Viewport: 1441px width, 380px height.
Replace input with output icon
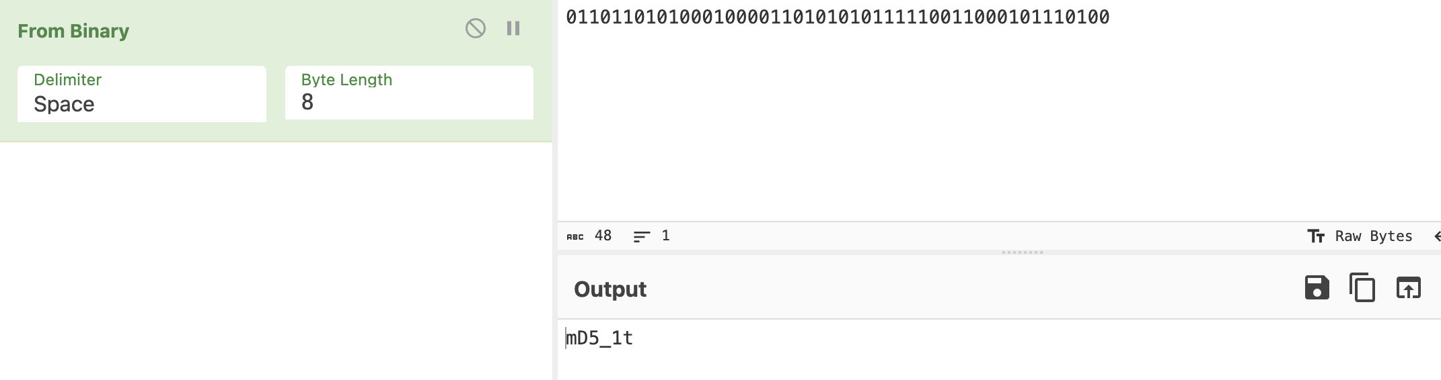coord(1408,288)
